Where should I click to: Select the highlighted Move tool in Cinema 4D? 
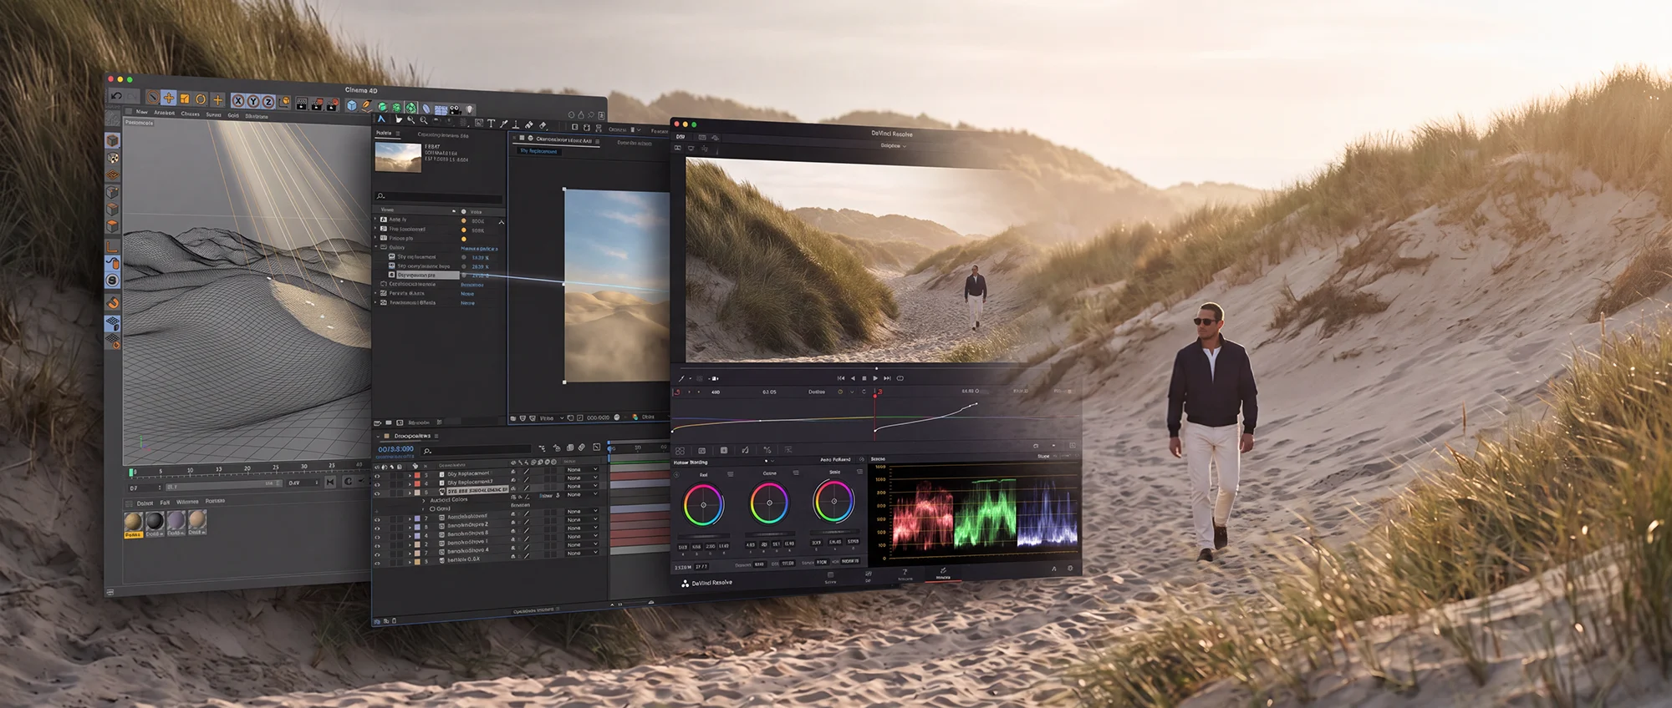tap(169, 98)
